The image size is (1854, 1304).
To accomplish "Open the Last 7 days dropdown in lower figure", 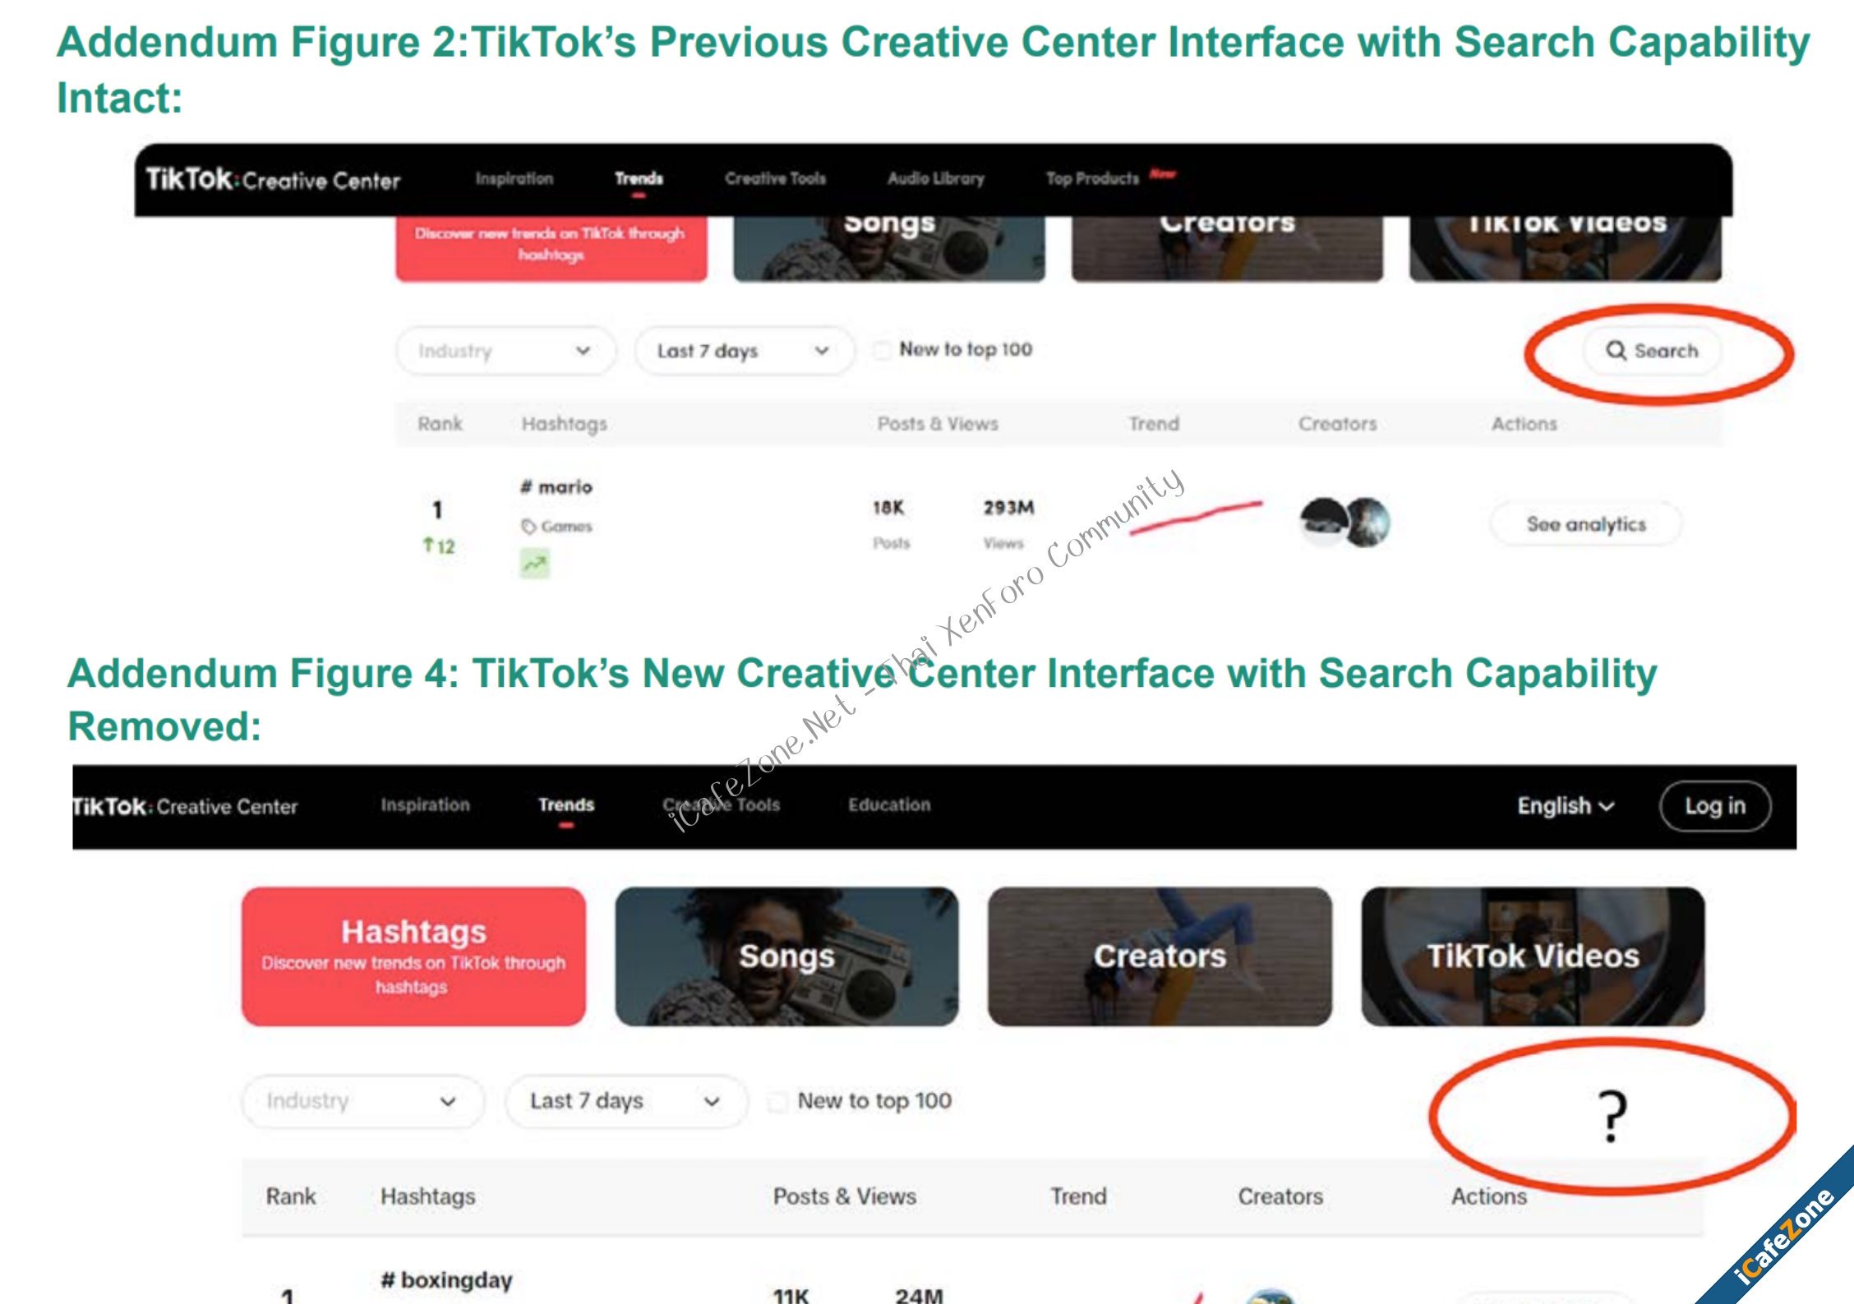I will pyautogui.click(x=626, y=1101).
